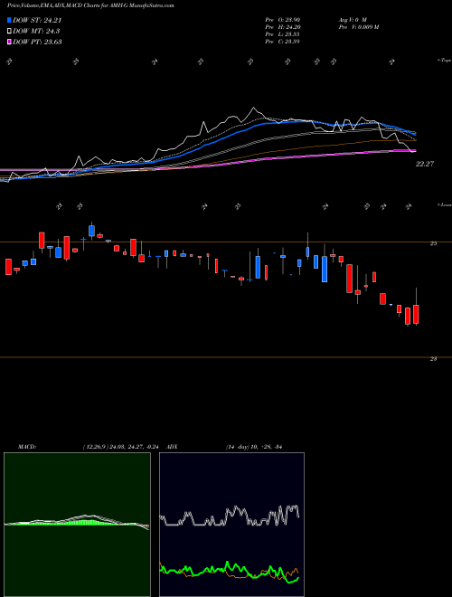Select the 'DOW MT: 24.3' legend text
Screen dimensions: 452x597
tap(36, 31)
